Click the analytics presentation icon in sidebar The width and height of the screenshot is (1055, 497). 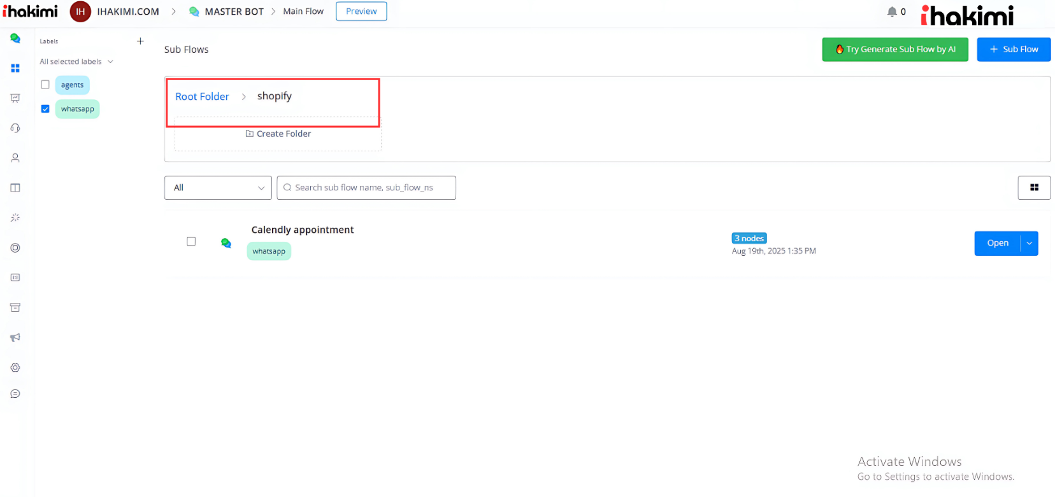point(15,98)
